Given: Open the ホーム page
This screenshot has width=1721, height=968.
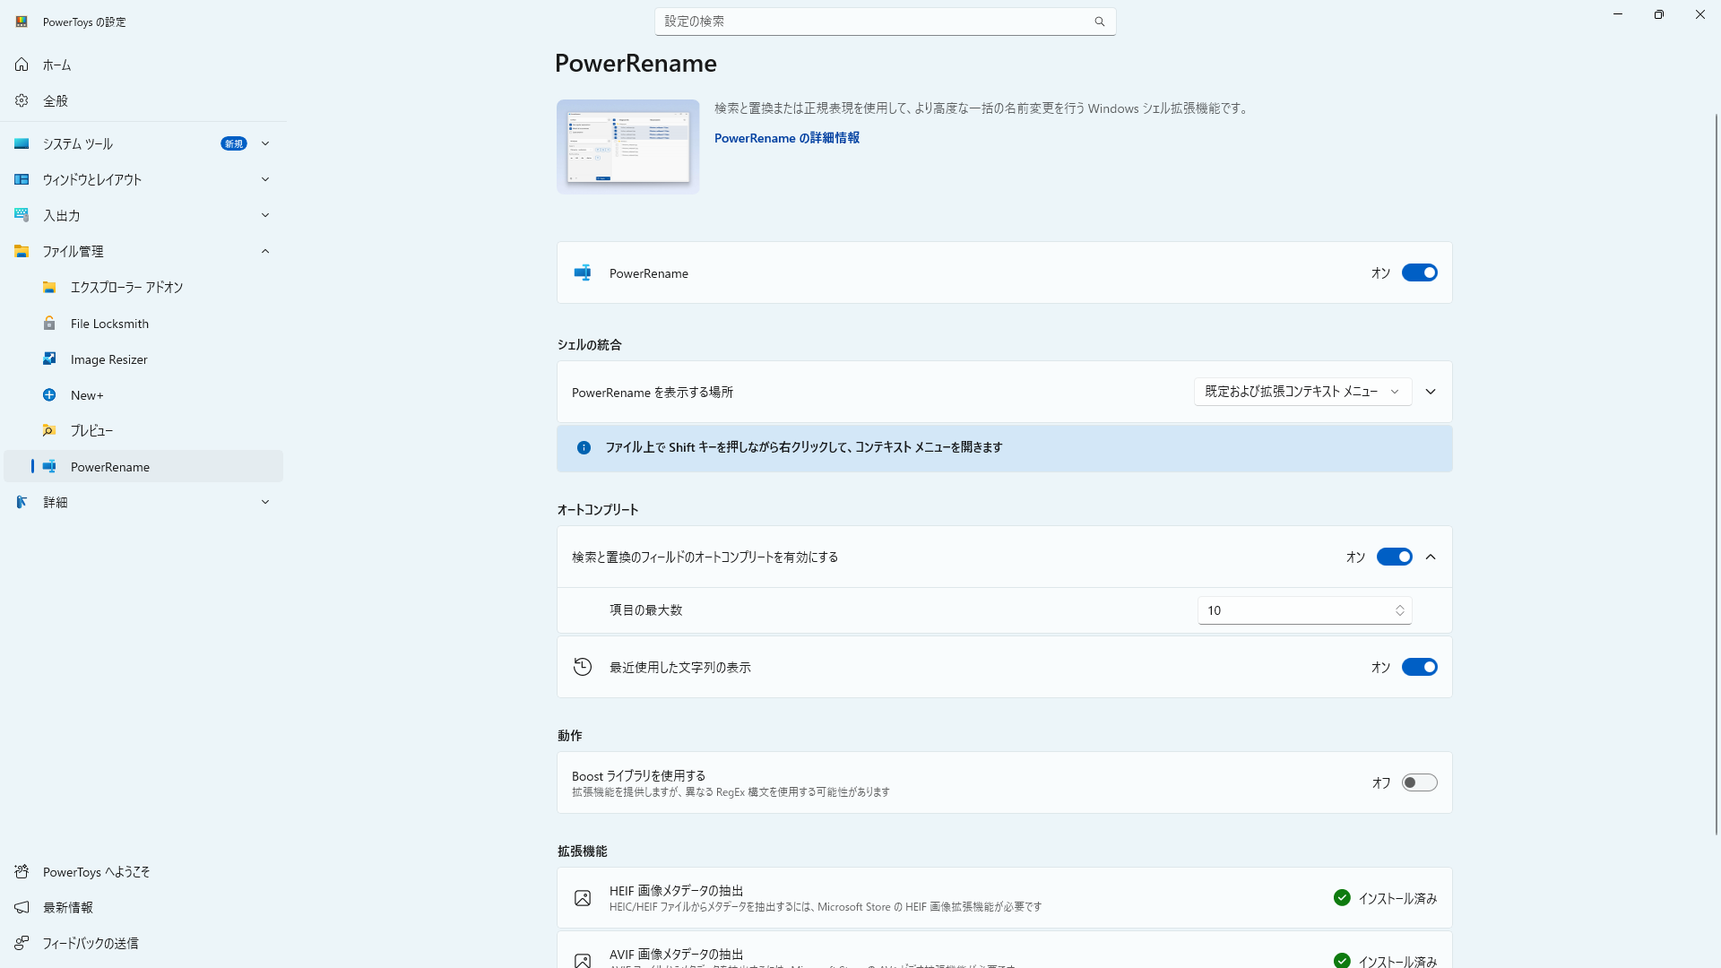Looking at the screenshot, I should 143,65.
